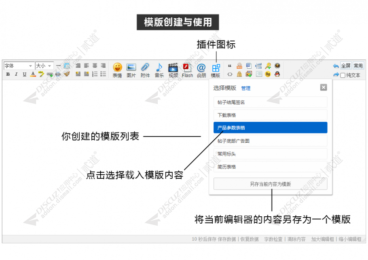Load the 帖子结尾签名 template
This screenshot has width=368, height=260.
pos(271,102)
